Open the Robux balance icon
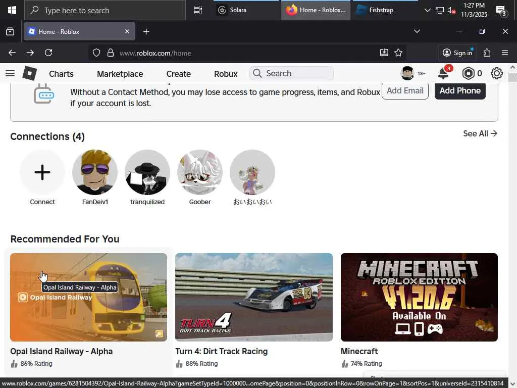Viewport: 517px width, 388px height. 468,73
